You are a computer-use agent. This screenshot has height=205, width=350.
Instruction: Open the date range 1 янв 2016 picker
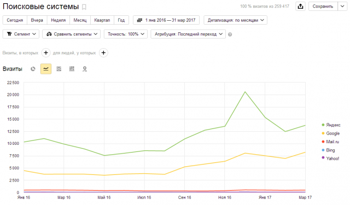166,20
